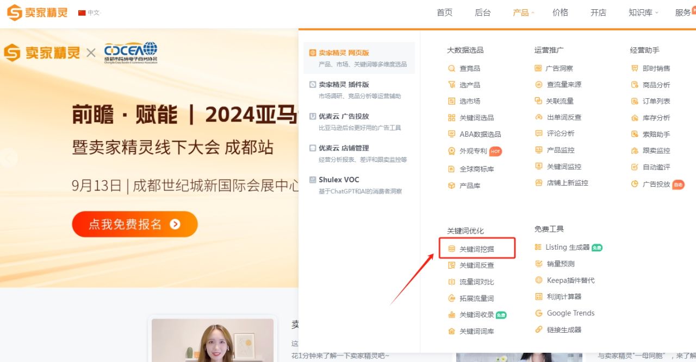This screenshot has height=362, width=696.
Task: Click the icon beside 即时销售
Action: click(635, 68)
